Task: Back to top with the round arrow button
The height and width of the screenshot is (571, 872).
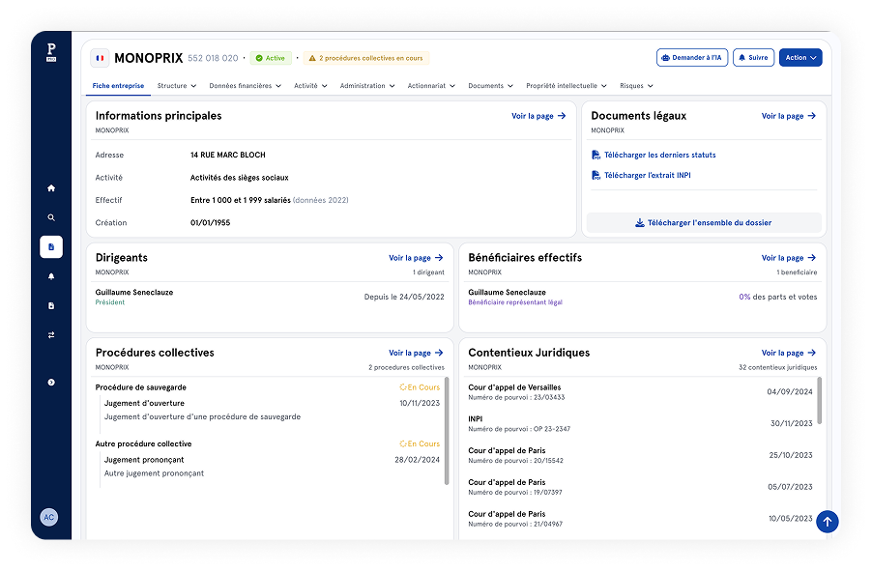Action: [828, 522]
